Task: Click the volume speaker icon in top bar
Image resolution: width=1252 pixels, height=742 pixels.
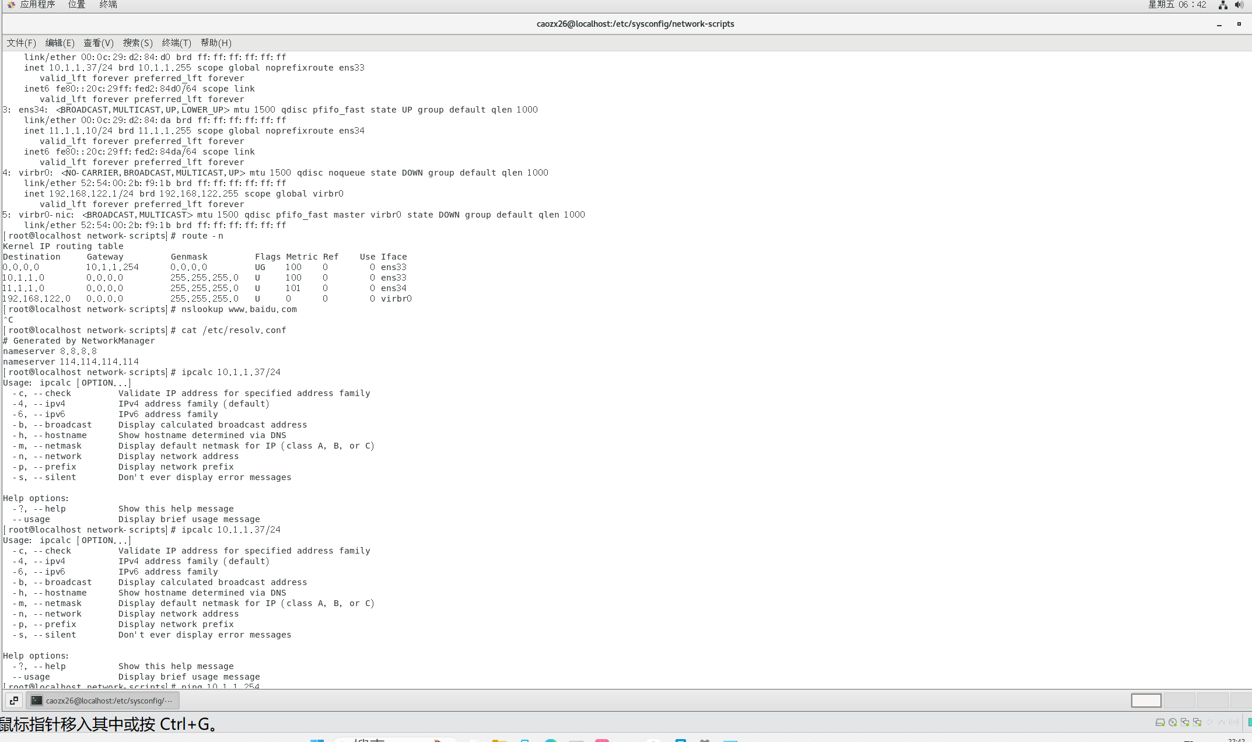Action: [1239, 5]
